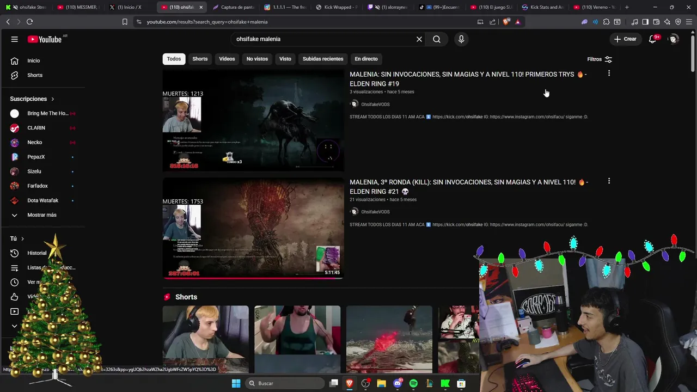
Task: Open the red glowing Short thumbnail
Action: (389, 339)
